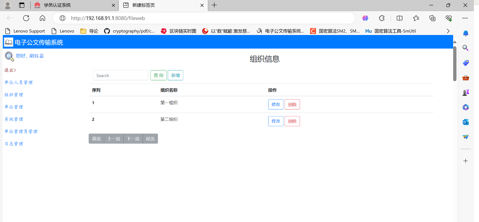
Task: Switch to the 学员认证系统 tab
Action: 74,5
